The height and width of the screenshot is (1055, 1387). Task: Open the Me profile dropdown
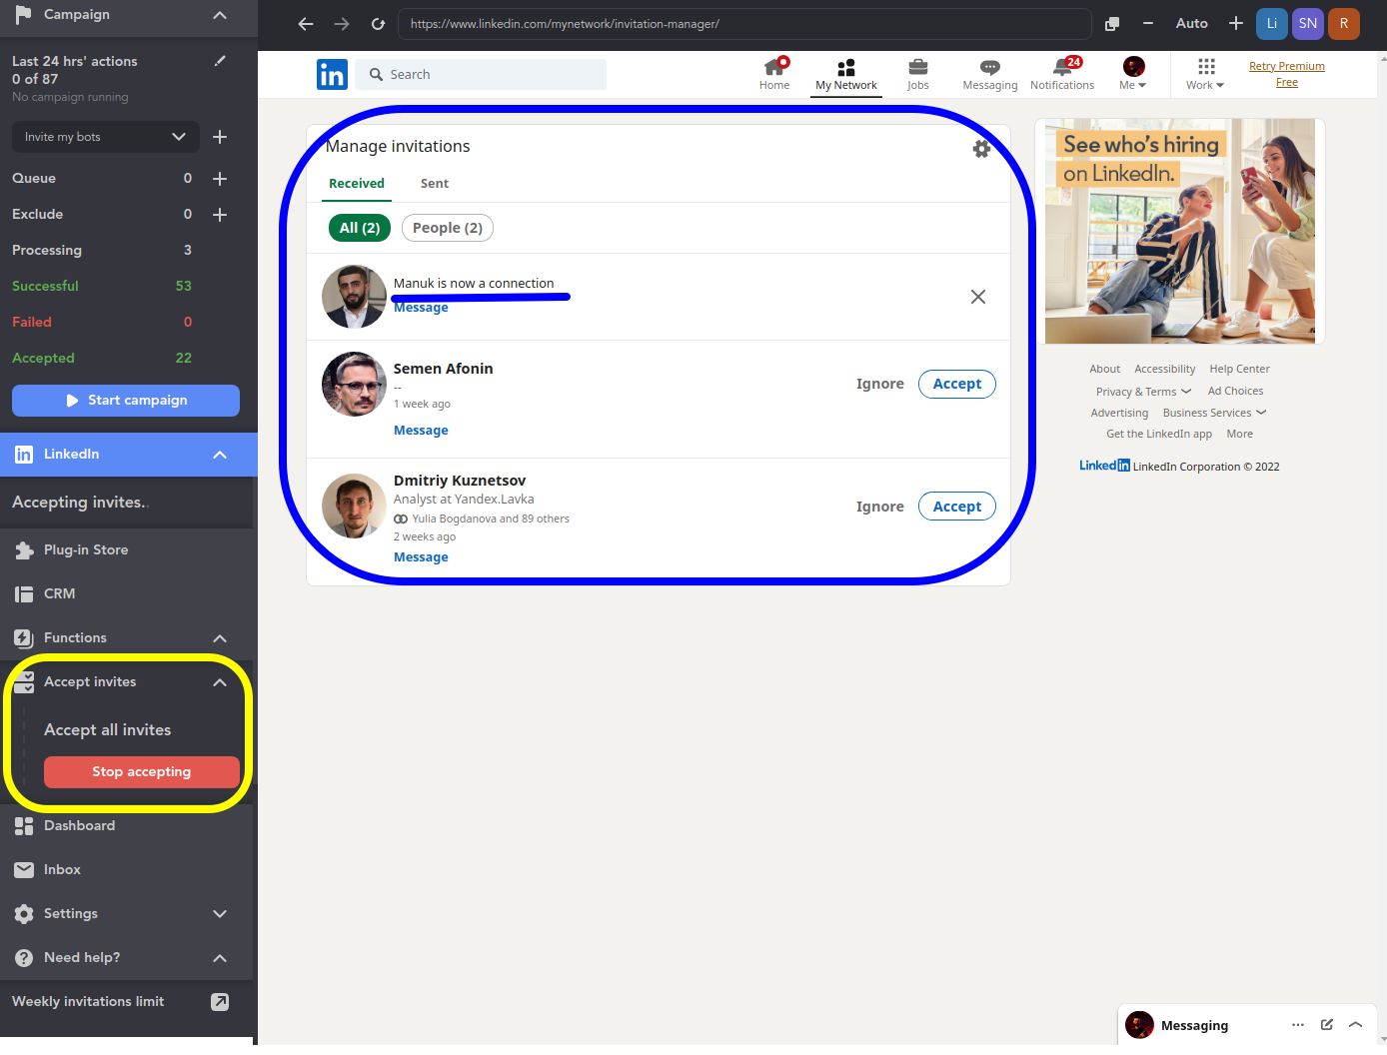(x=1133, y=74)
